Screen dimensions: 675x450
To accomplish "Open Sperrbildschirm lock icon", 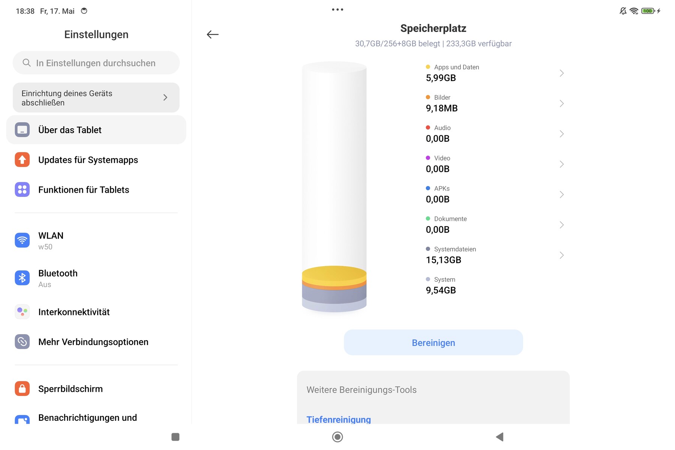I will pyautogui.click(x=22, y=388).
